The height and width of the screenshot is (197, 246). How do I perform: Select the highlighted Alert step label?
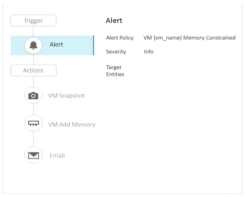click(56, 45)
